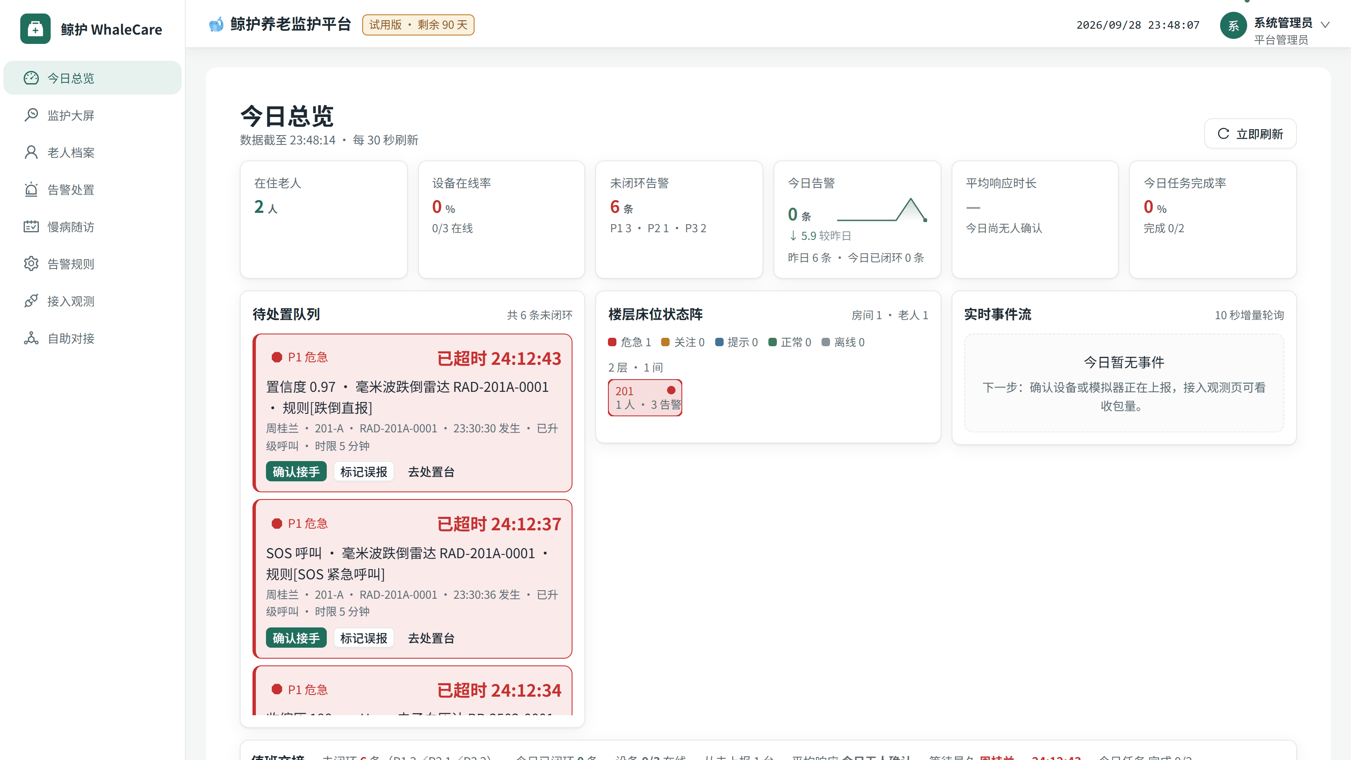Click the 待处置队列 panel heading
This screenshot has width=1351, height=760.
(286, 314)
